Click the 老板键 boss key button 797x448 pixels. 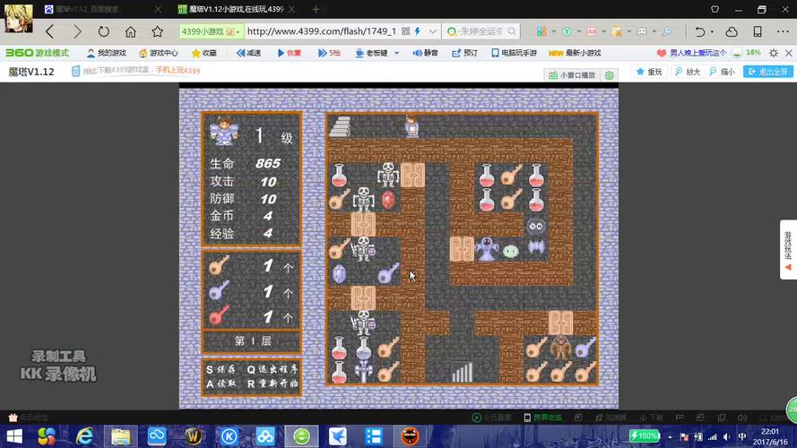pyautogui.click(x=371, y=53)
